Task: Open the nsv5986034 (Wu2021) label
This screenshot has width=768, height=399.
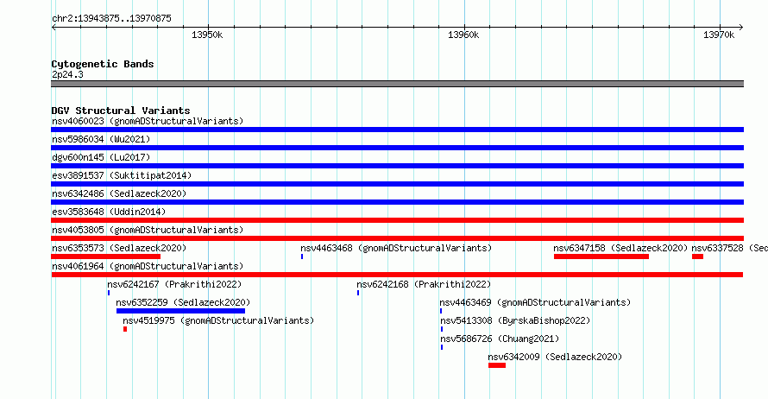Action: pyautogui.click(x=101, y=139)
